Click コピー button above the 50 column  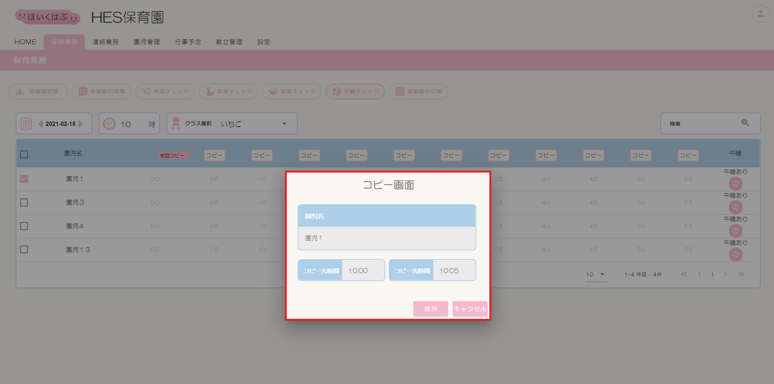[x=641, y=155]
